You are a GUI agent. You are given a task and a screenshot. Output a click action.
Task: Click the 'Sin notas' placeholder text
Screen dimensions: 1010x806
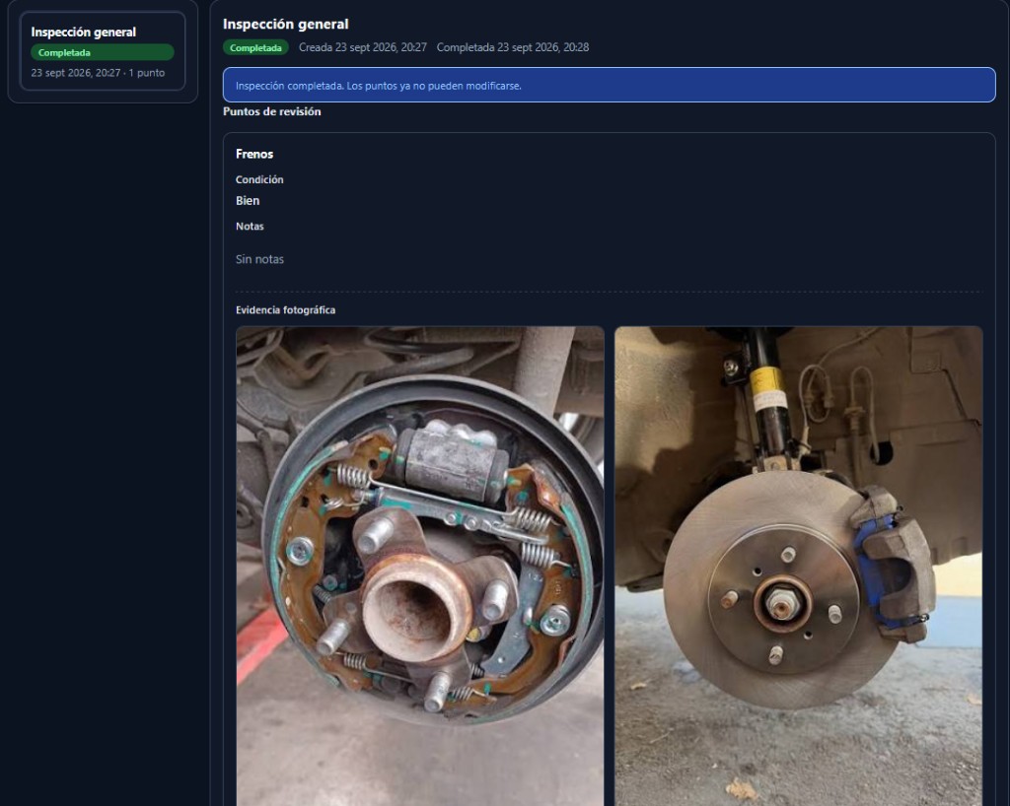259,259
